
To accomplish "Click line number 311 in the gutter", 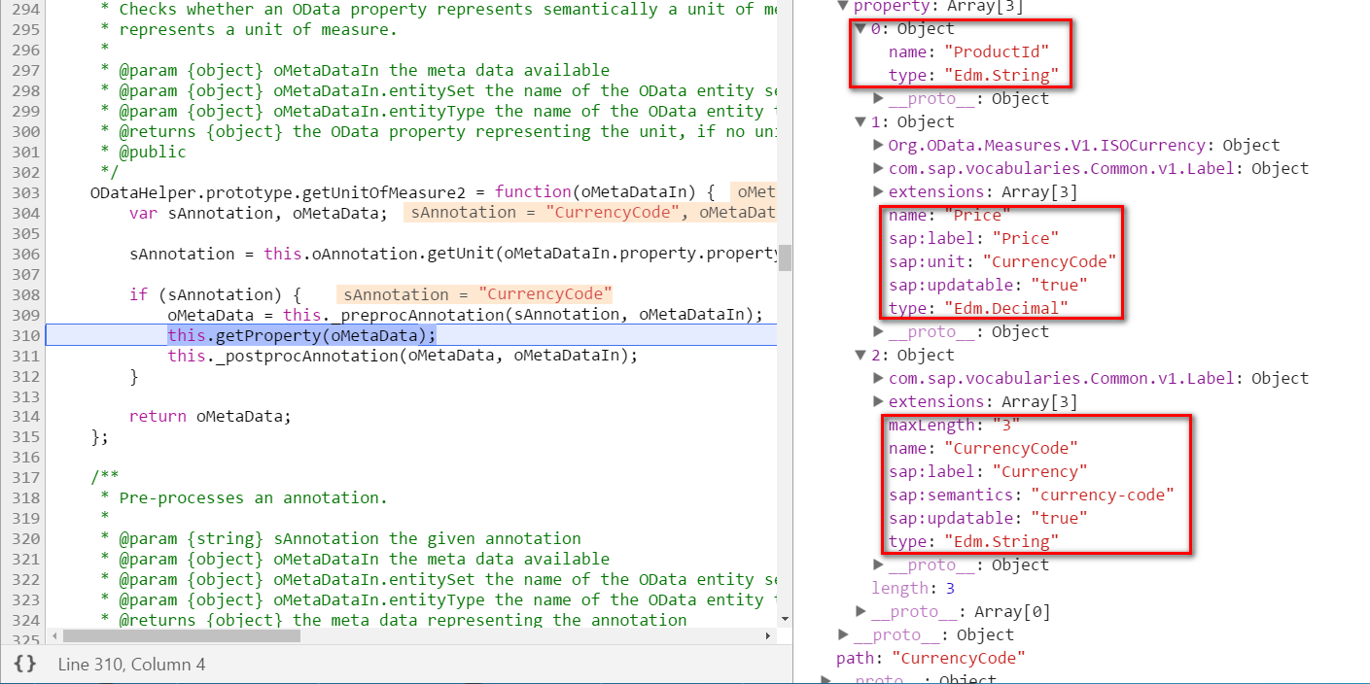I will [27, 356].
